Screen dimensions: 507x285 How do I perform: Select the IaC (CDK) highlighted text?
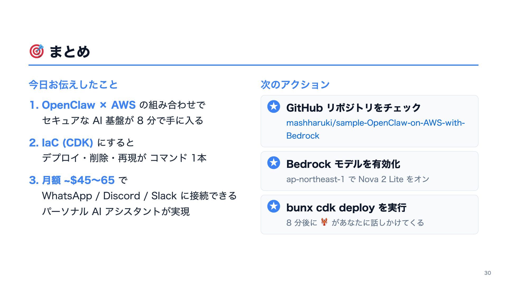click(67, 143)
